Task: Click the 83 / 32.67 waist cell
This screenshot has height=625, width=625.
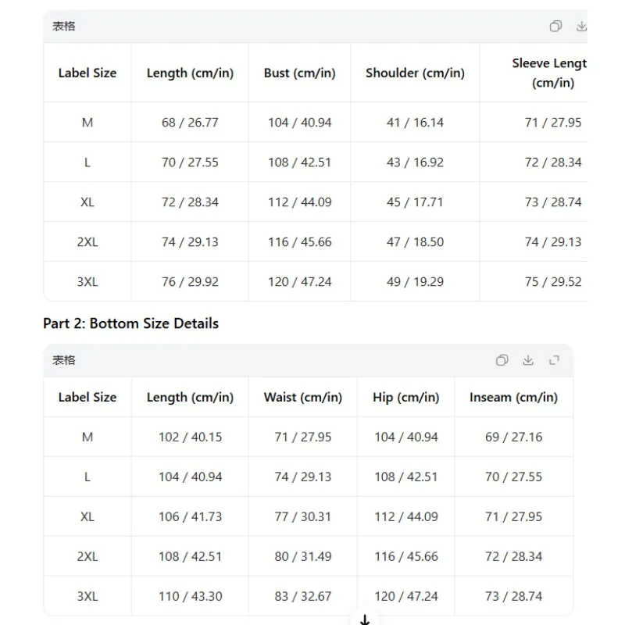Action: point(302,596)
